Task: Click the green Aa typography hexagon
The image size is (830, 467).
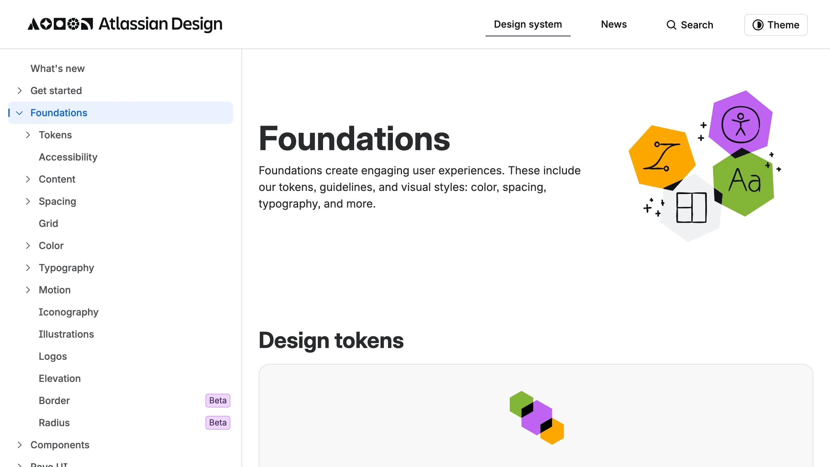Action: (x=744, y=183)
